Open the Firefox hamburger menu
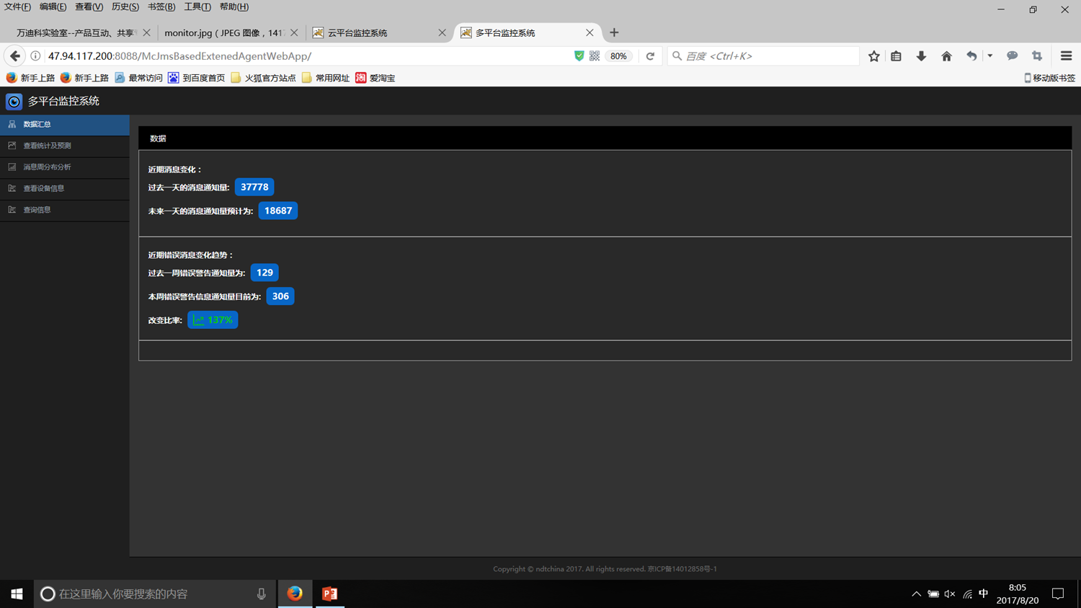This screenshot has width=1081, height=608. (x=1066, y=56)
